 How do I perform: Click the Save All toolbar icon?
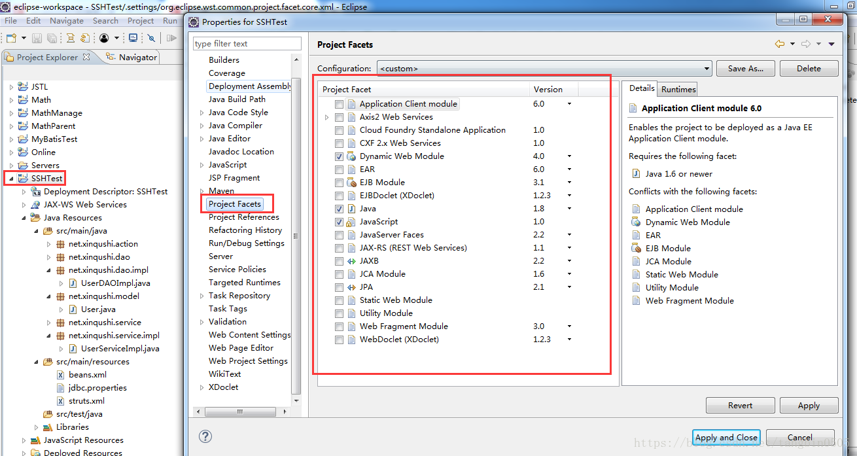(x=52, y=38)
